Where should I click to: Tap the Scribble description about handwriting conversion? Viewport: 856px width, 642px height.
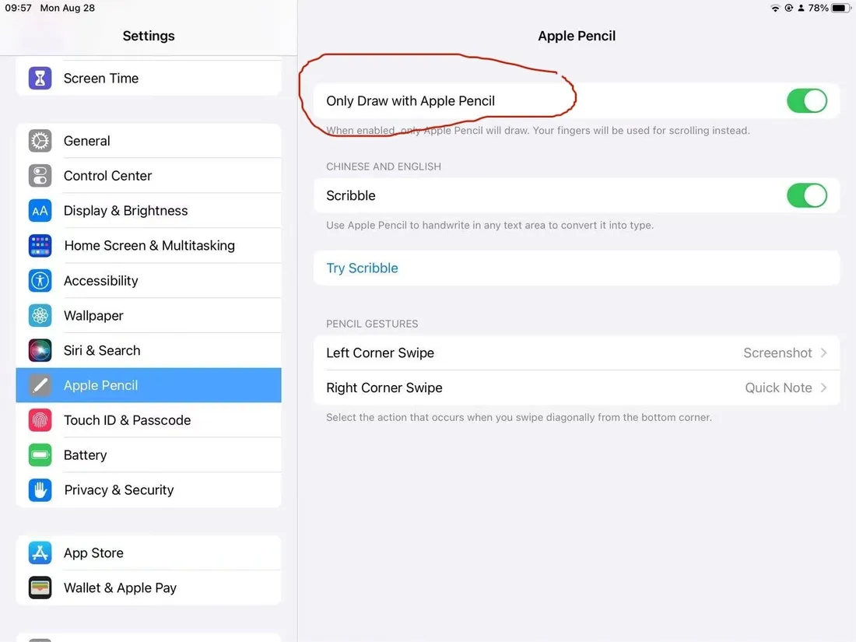(x=489, y=226)
